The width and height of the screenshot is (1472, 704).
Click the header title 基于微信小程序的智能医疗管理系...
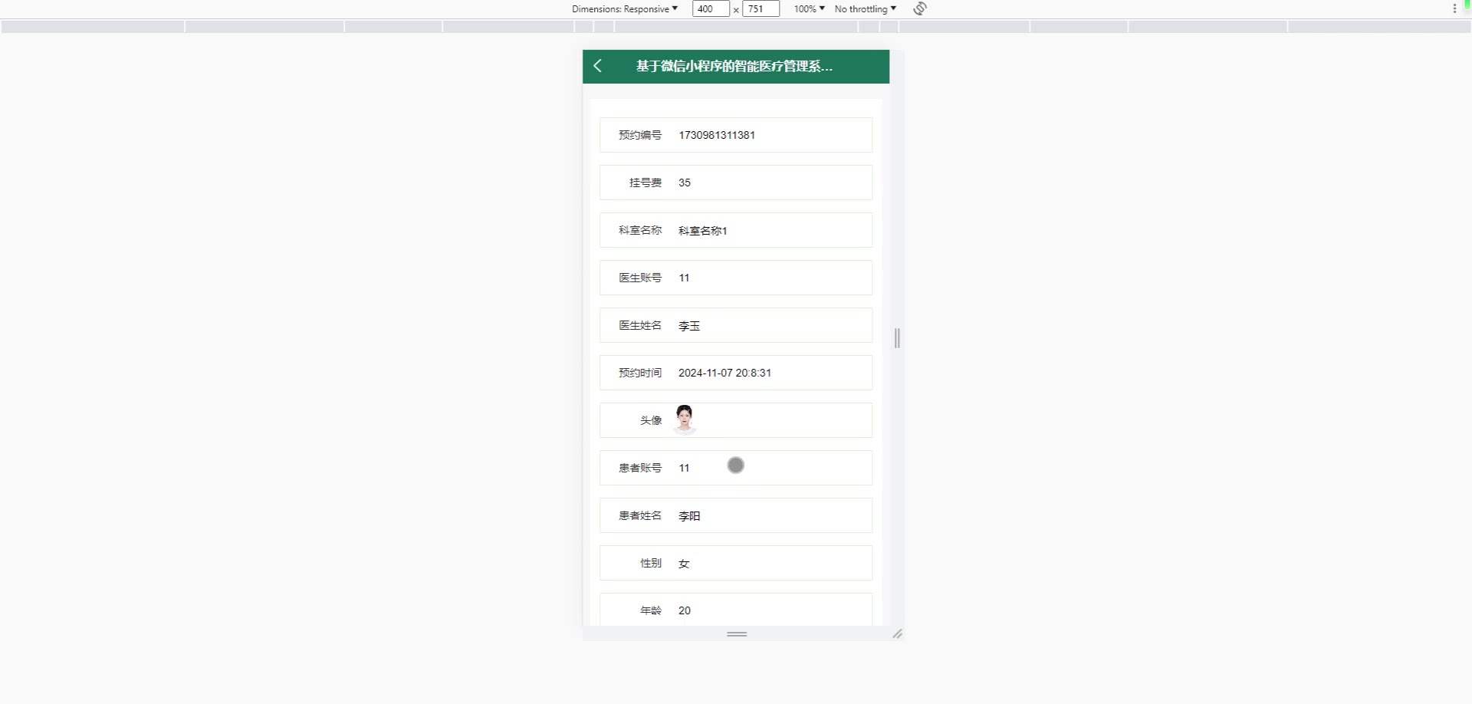click(x=734, y=66)
